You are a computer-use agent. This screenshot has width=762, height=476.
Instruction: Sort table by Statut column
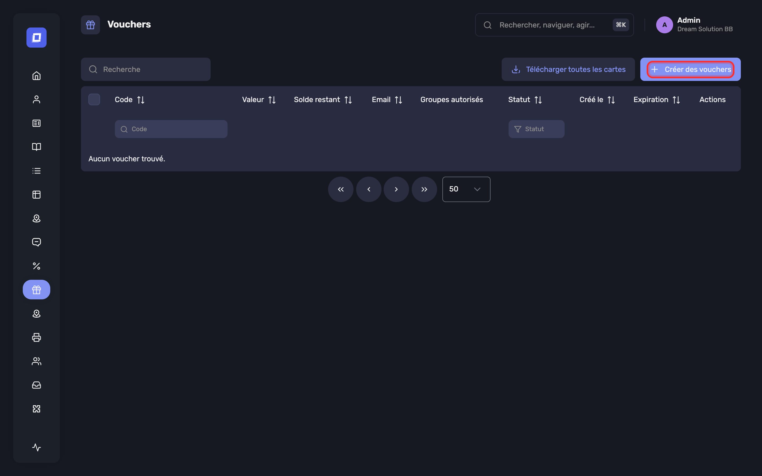538,100
